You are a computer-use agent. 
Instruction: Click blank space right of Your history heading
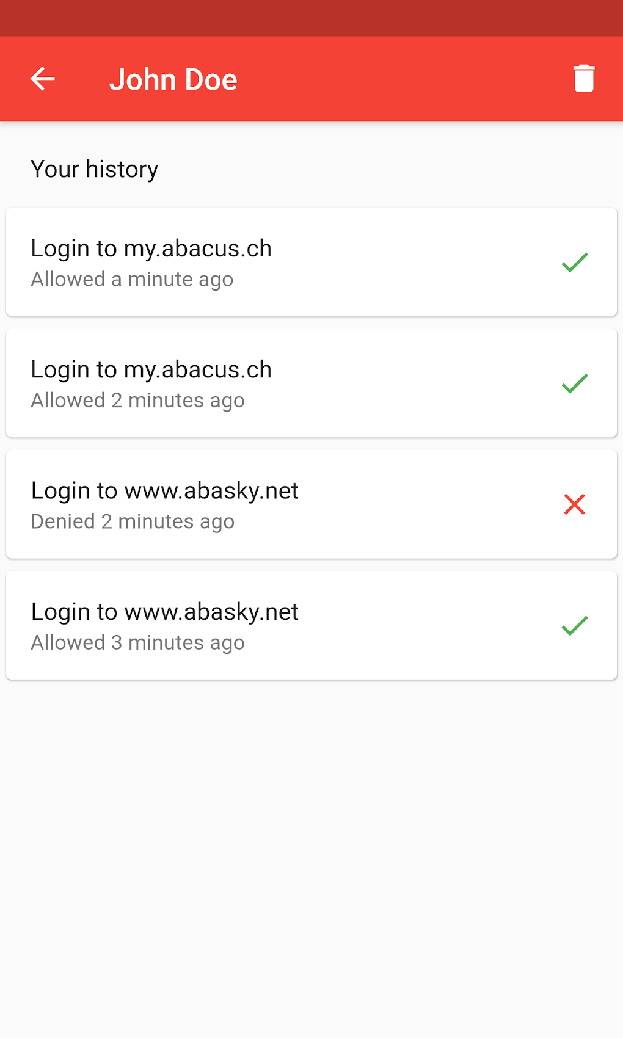(391, 169)
